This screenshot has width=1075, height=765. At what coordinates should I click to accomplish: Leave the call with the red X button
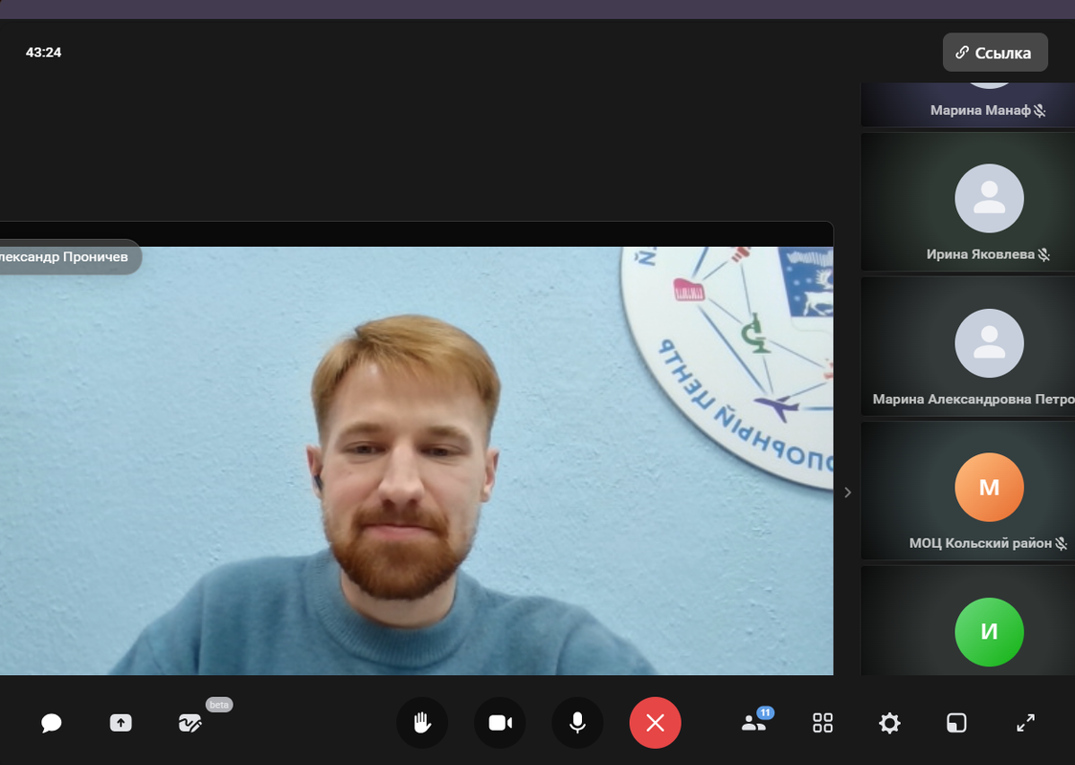[x=655, y=723]
